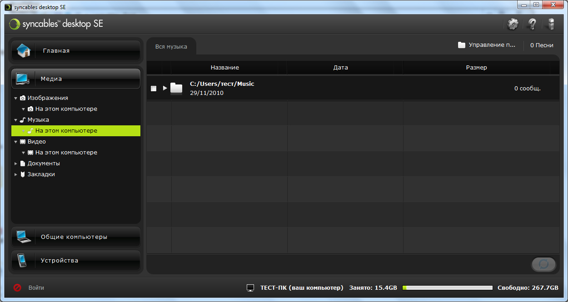The image size is (568, 302).
Task: Select Закладки in media tree
Action: tap(41, 174)
